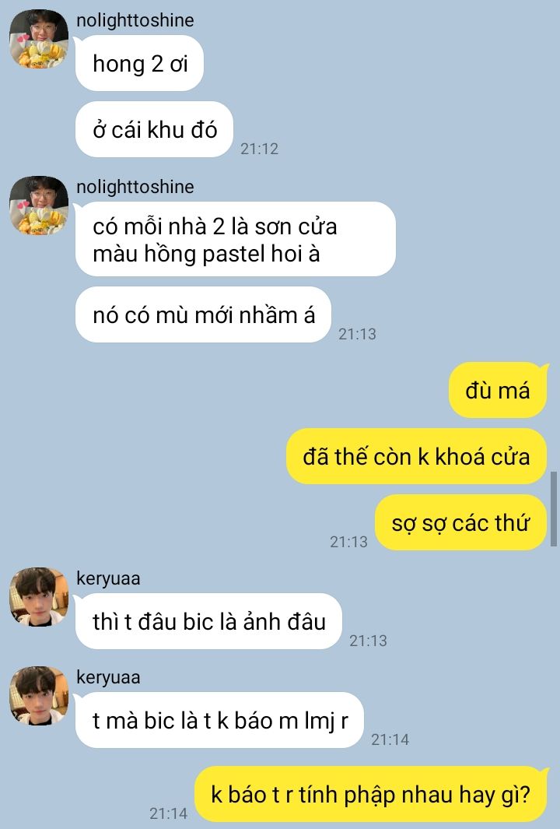
Task: Open the second keryuaa username label
Action: pos(108,677)
